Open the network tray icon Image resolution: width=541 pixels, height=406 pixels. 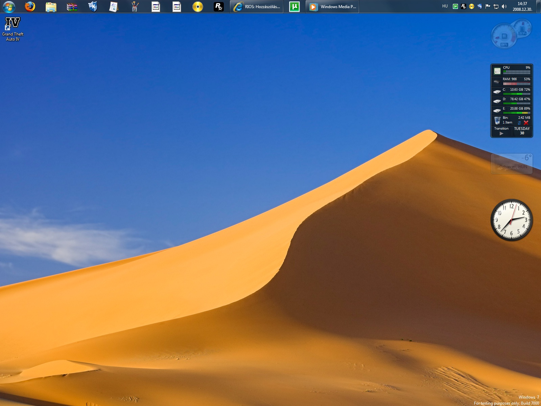tap(496, 6)
